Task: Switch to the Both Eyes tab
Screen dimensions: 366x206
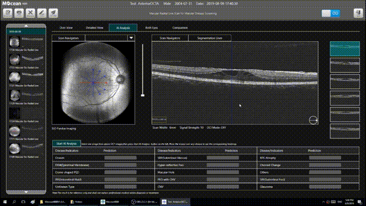Action: tap(152, 27)
